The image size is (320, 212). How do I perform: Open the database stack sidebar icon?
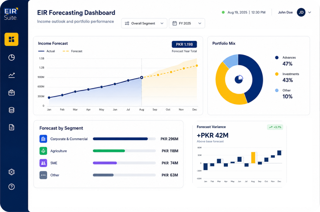[11, 110]
